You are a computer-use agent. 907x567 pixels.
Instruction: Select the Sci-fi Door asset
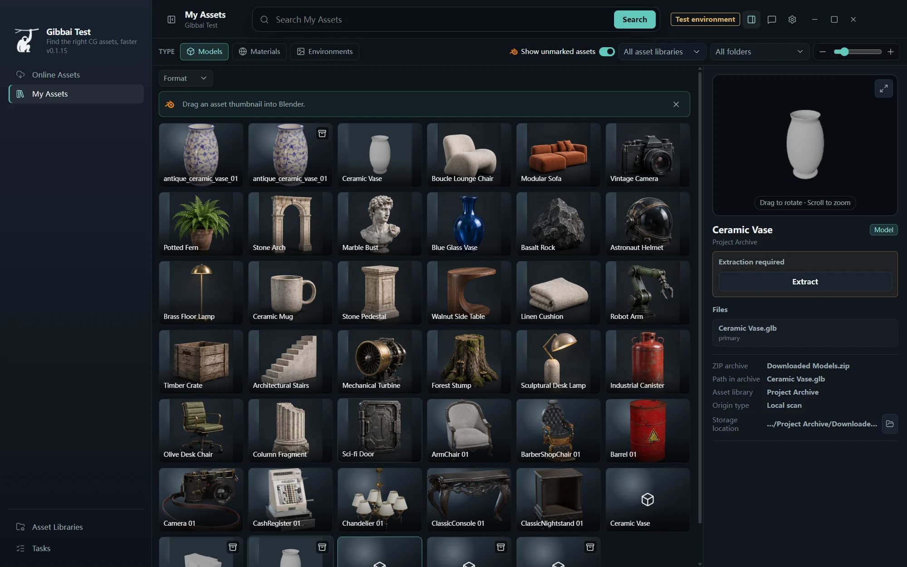point(380,430)
